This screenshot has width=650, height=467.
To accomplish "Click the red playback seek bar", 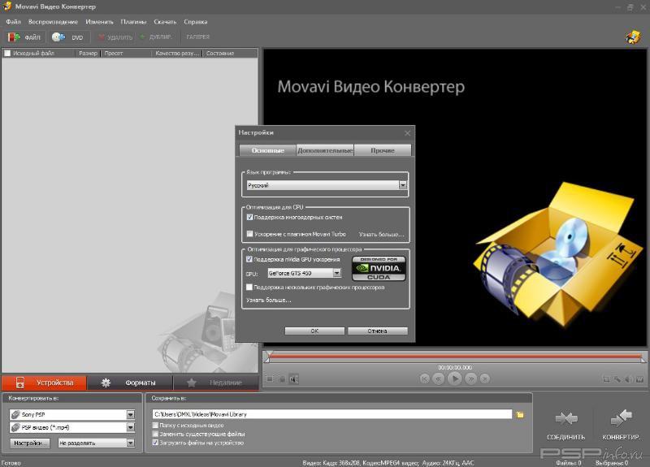I will tap(453, 356).
